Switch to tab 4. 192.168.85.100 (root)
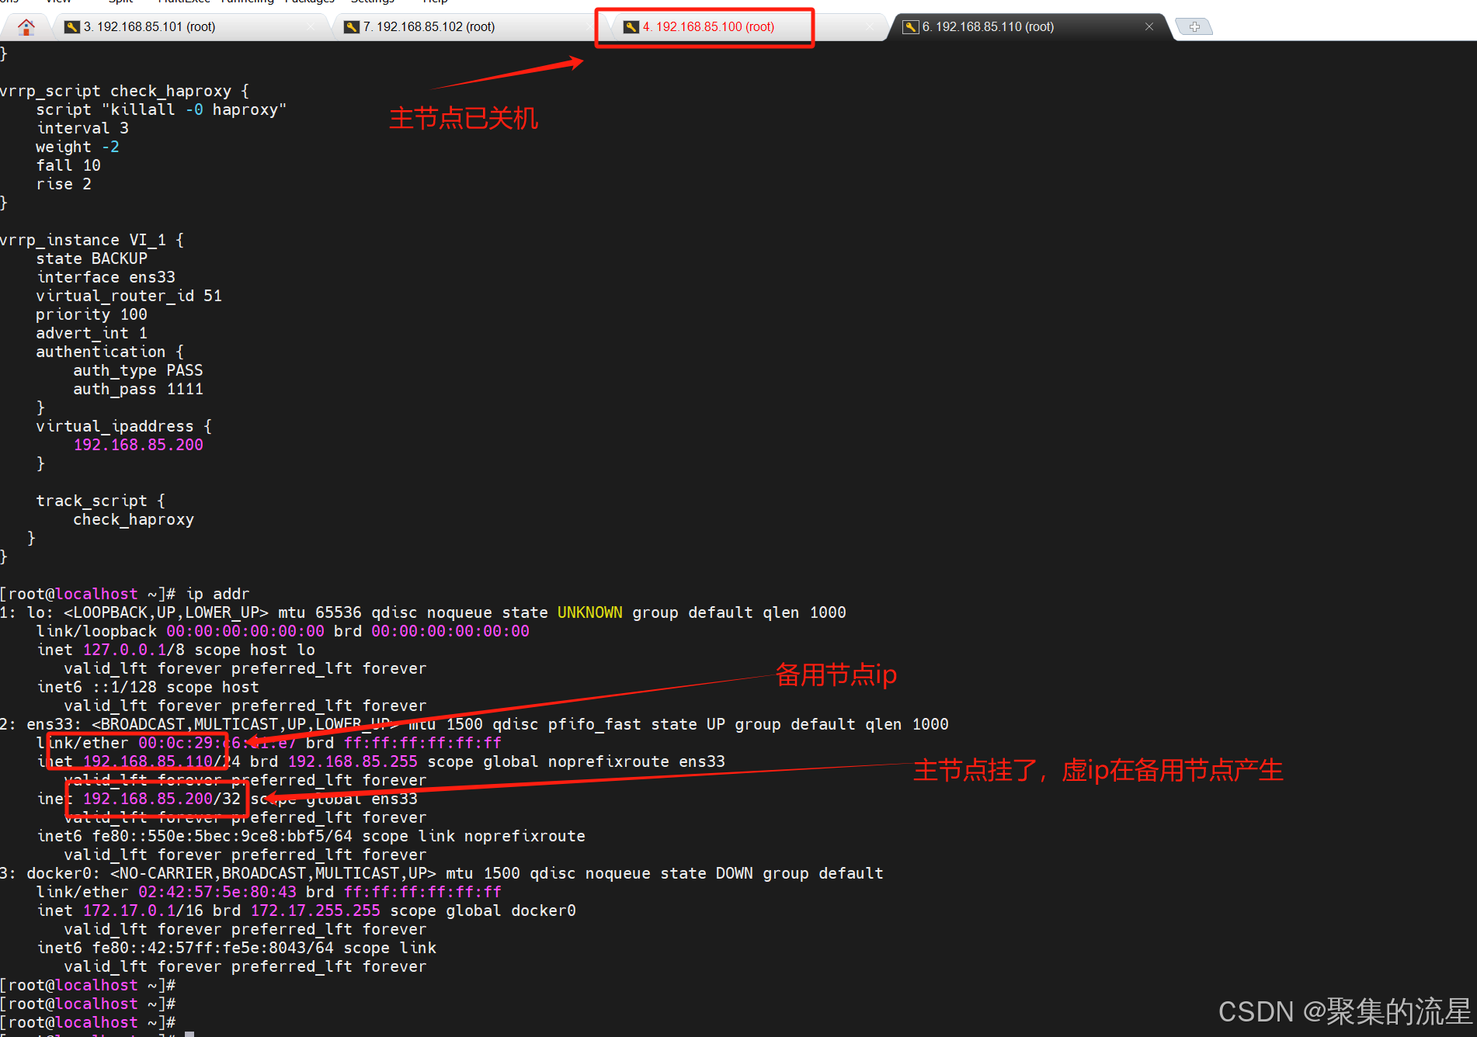This screenshot has height=1037, width=1477. (x=707, y=26)
